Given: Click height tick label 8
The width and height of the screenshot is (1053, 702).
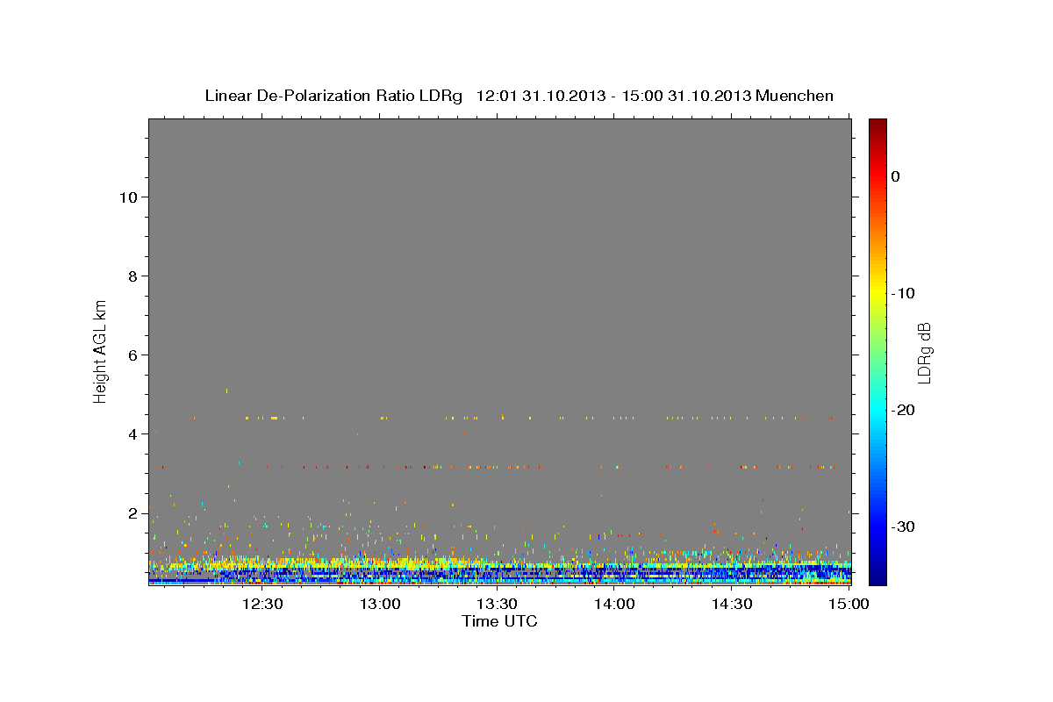Looking at the screenshot, I should [x=133, y=276].
